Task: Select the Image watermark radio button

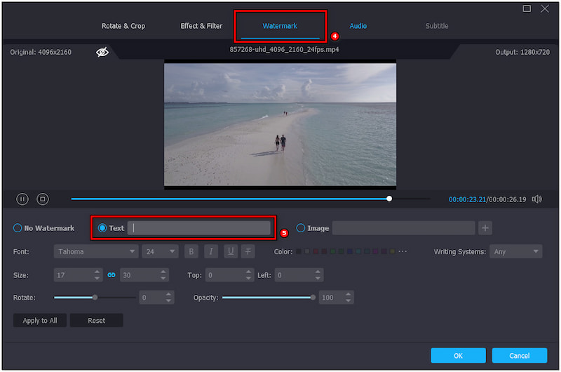Action: click(301, 228)
